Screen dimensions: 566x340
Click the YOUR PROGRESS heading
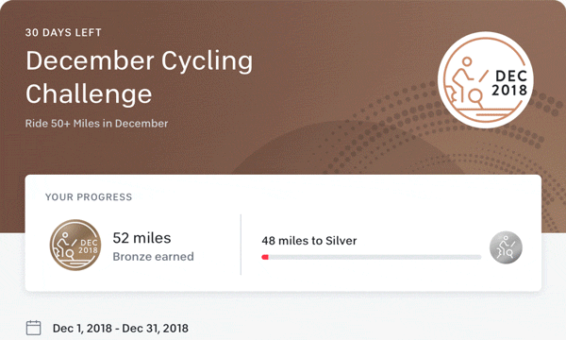(x=89, y=197)
